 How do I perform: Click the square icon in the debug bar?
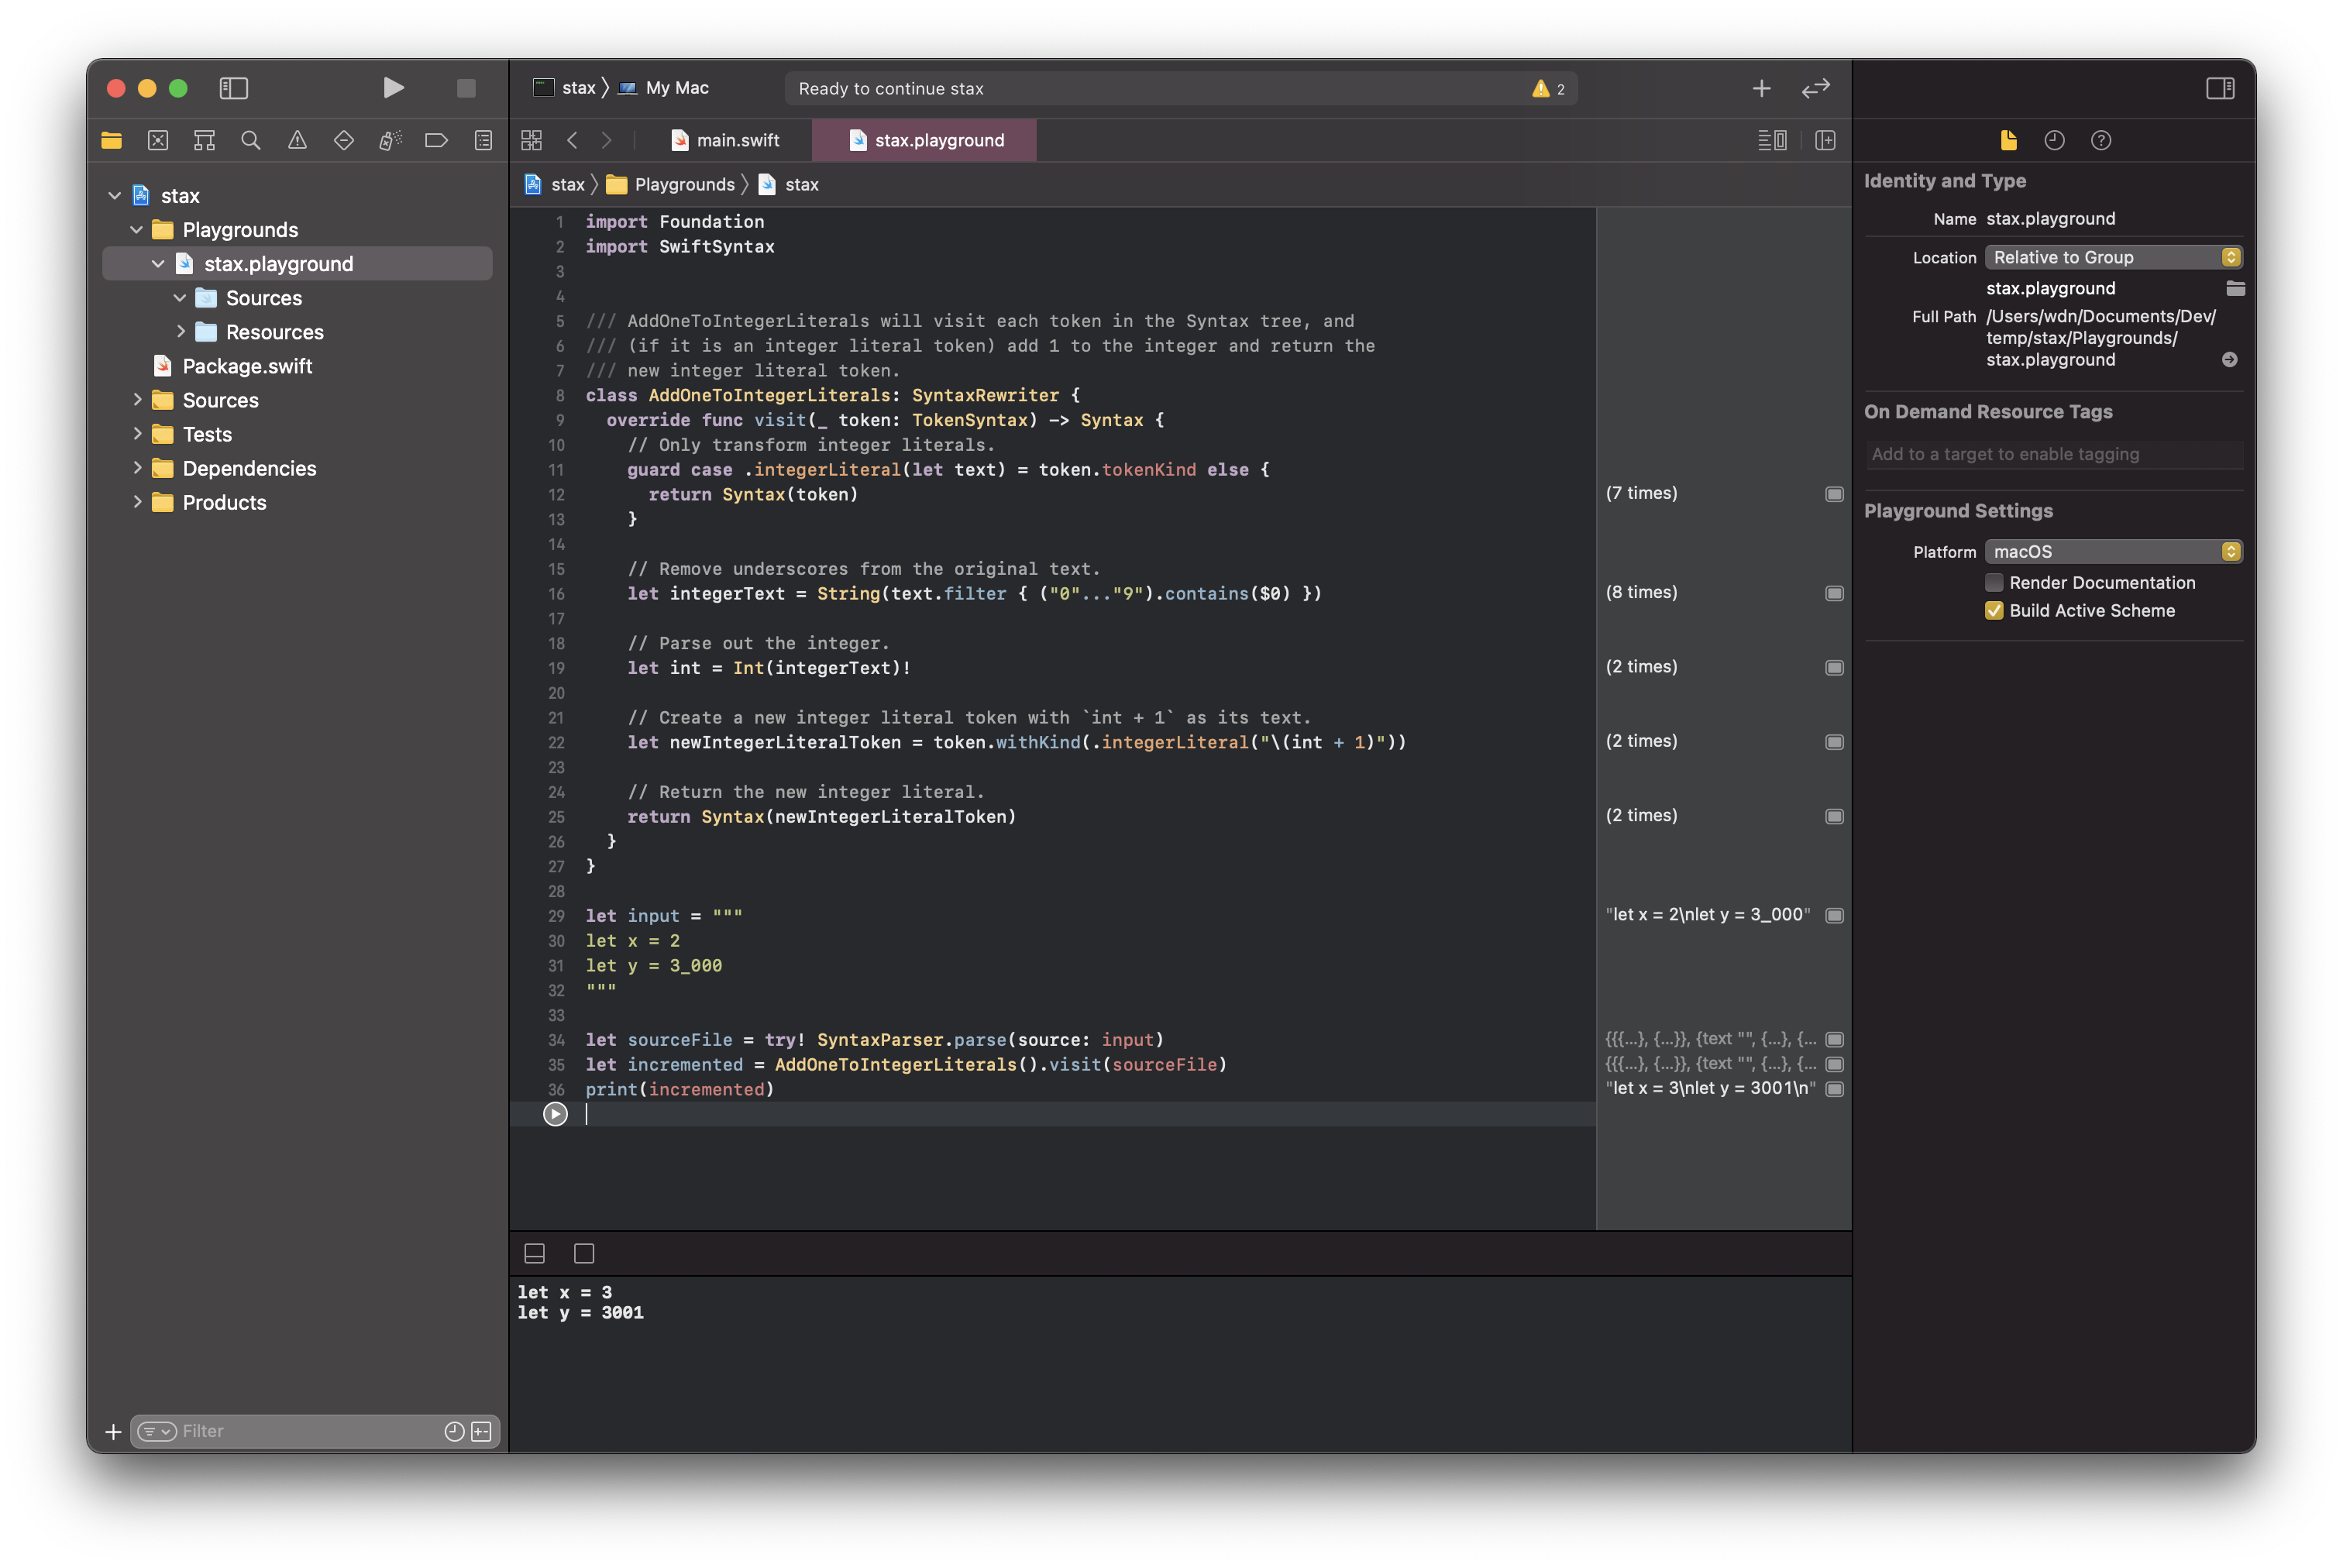click(584, 1253)
